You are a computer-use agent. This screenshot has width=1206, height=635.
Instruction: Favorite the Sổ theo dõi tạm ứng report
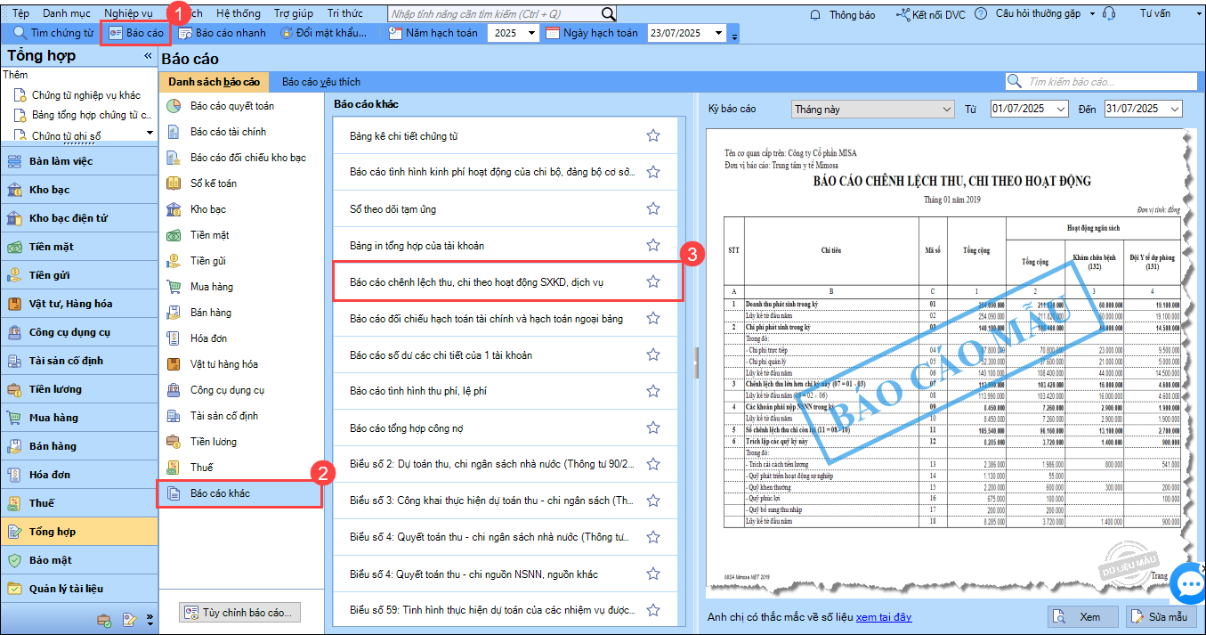(x=653, y=208)
